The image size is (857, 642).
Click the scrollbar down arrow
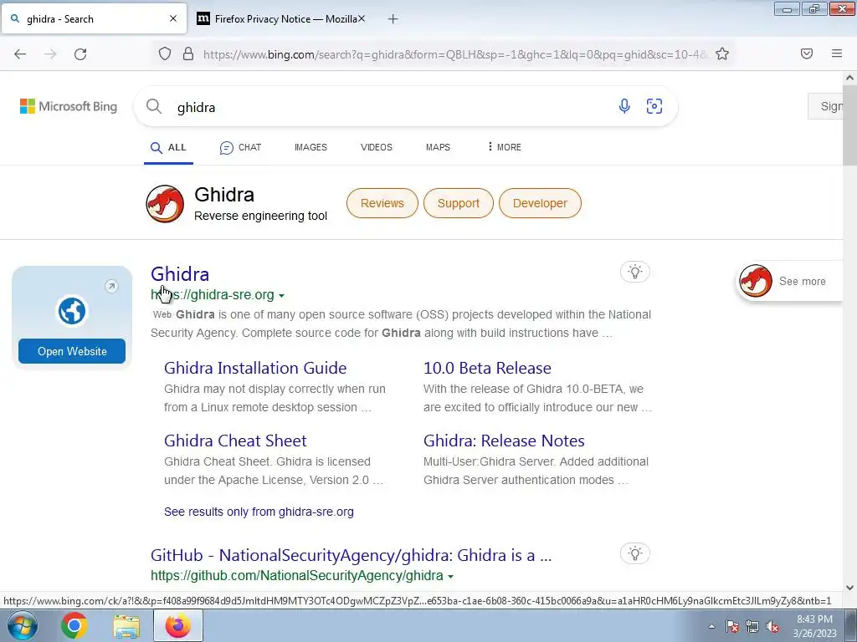pyautogui.click(x=849, y=588)
